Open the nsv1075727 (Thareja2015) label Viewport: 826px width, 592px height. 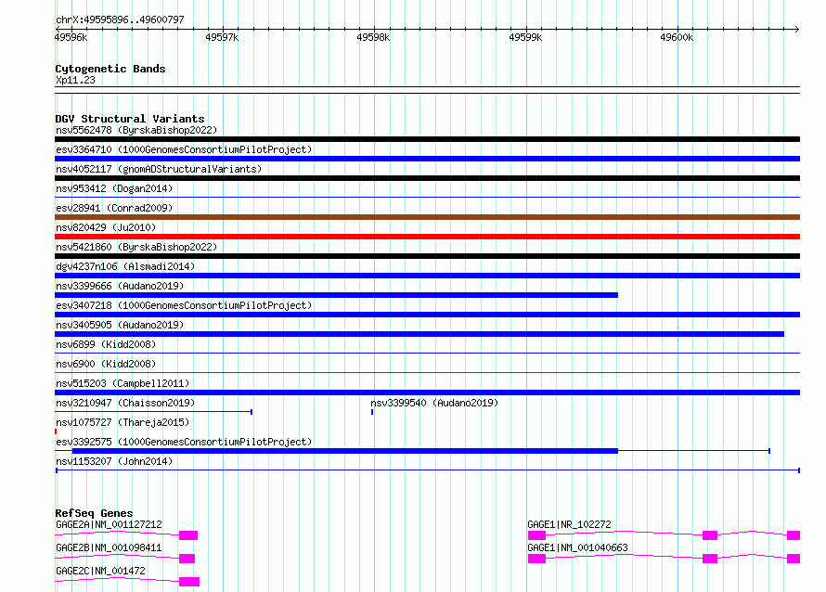(x=123, y=422)
